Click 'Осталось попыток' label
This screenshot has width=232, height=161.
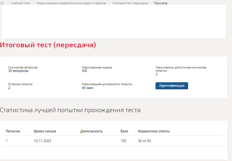pyautogui.click(x=20, y=84)
